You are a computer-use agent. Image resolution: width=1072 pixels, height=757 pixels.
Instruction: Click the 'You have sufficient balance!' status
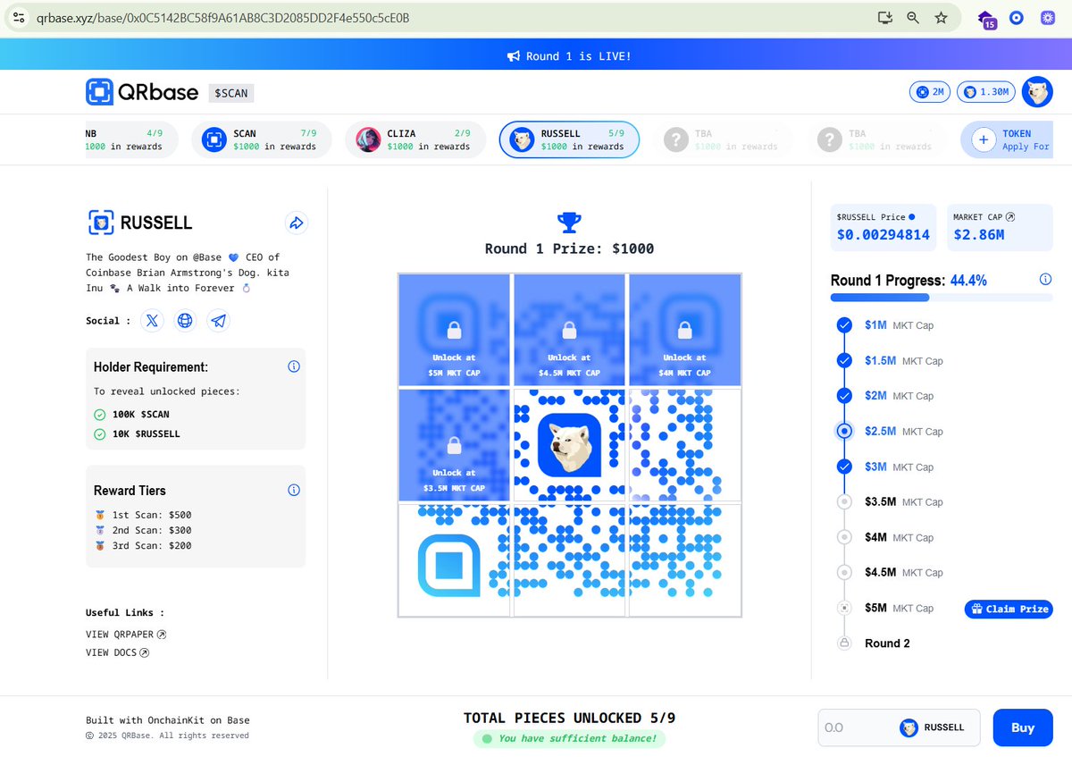pyautogui.click(x=569, y=738)
